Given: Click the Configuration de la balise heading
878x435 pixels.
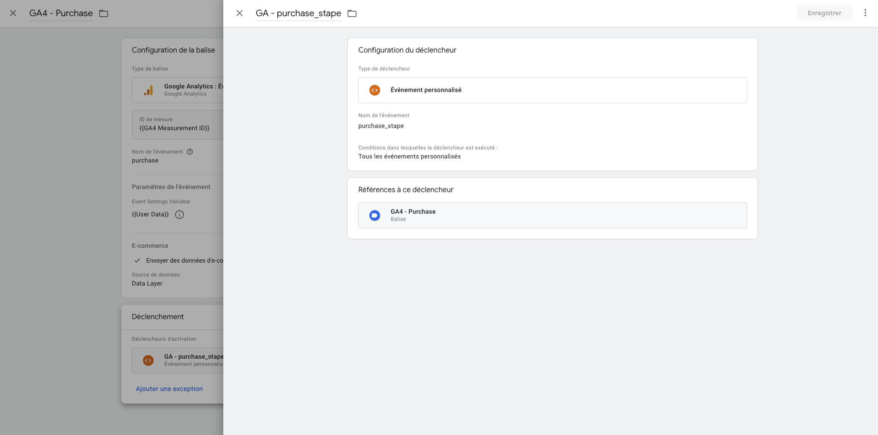Looking at the screenshot, I should 173,50.
